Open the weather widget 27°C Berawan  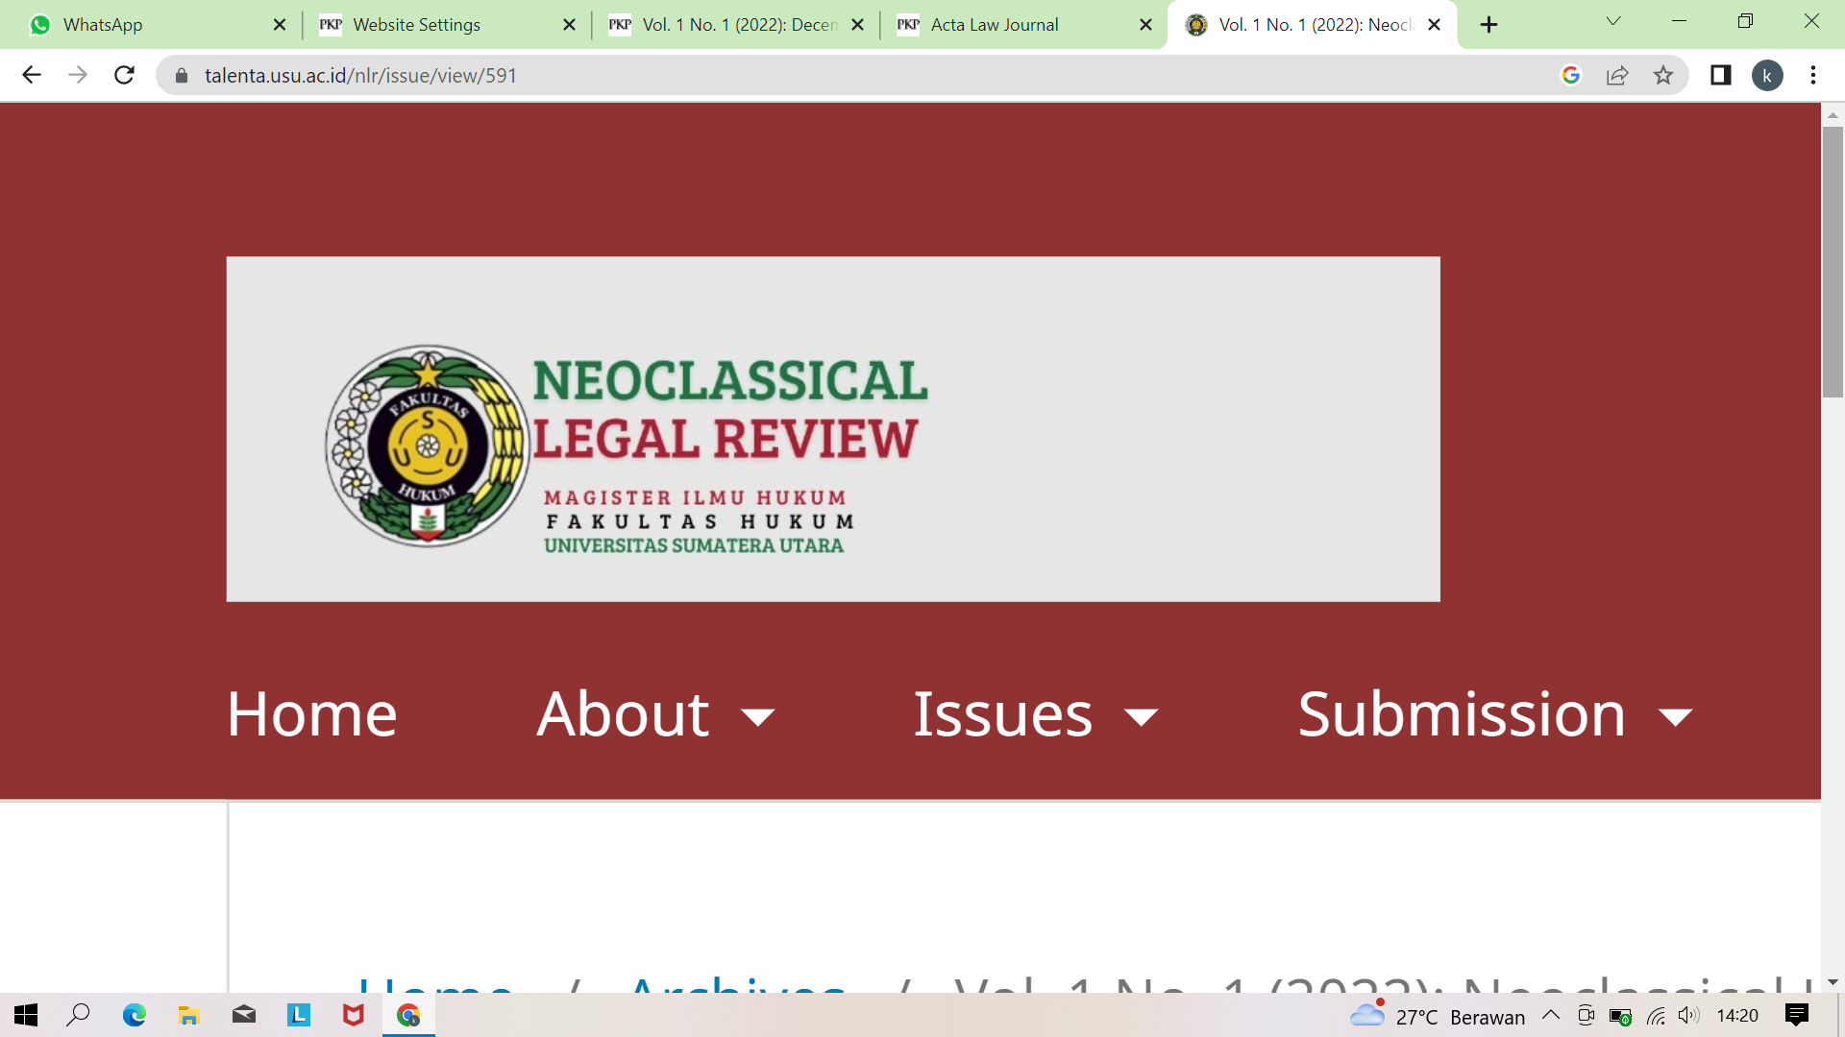(1437, 1016)
